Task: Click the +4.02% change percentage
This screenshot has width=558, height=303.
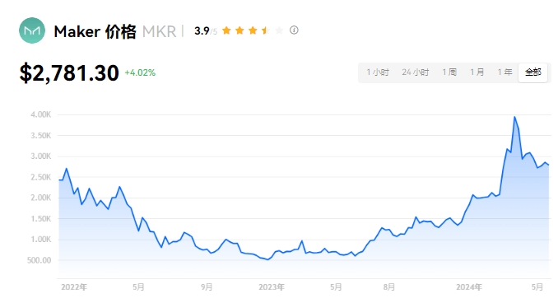Action: [x=140, y=72]
